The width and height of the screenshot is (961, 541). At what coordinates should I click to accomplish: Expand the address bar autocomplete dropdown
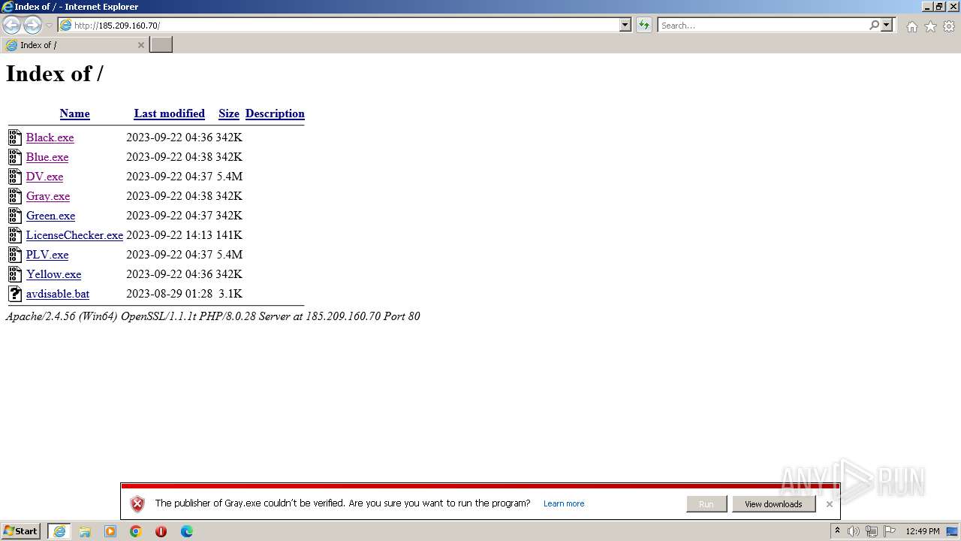coord(625,25)
